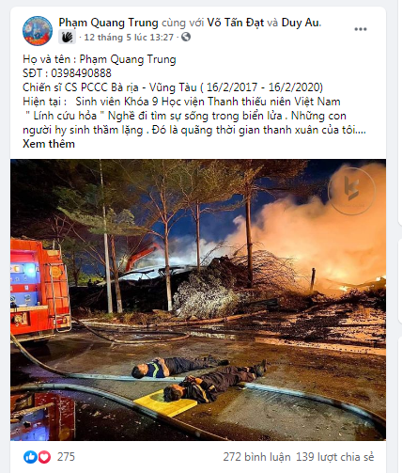Click the Chiến sĩ CS PCCC text line
The height and width of the screenshot is (473, 402).
coord(173,87)
